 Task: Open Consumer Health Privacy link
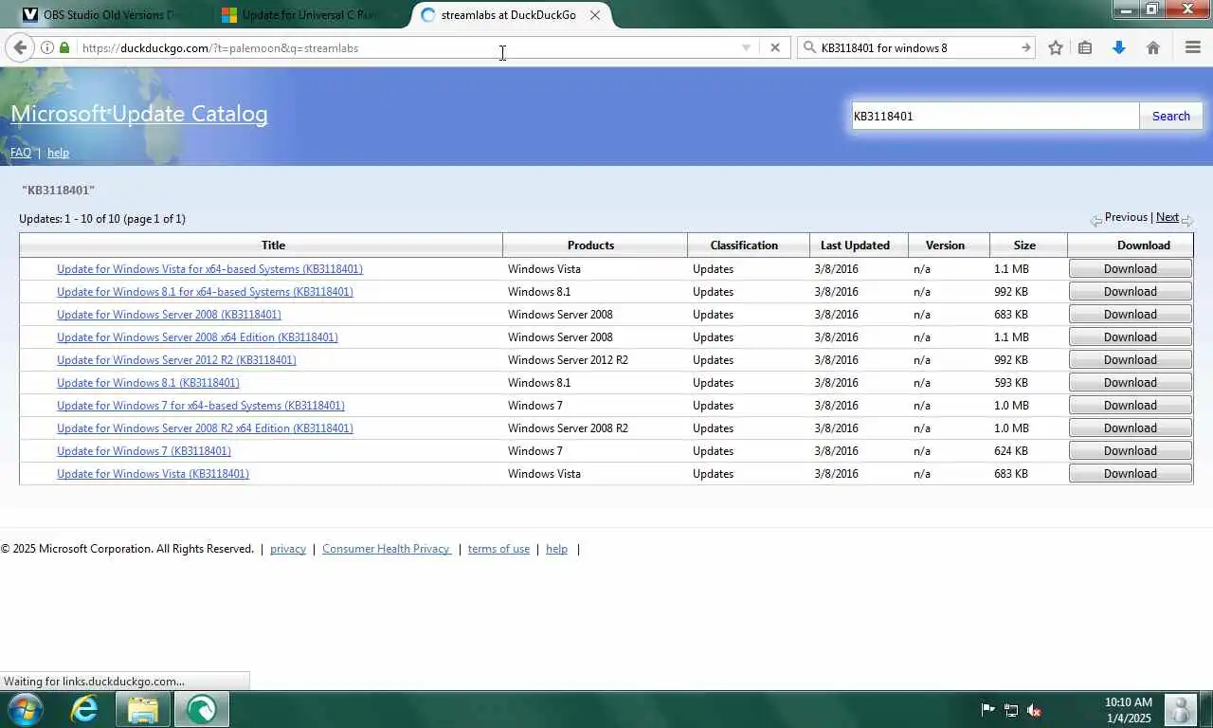(387, 549)
